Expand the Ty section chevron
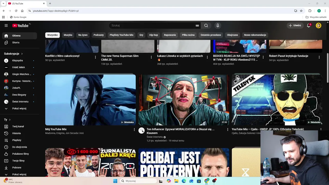The width and height of the screenshot is (329, 185). [x=10, y=120]
